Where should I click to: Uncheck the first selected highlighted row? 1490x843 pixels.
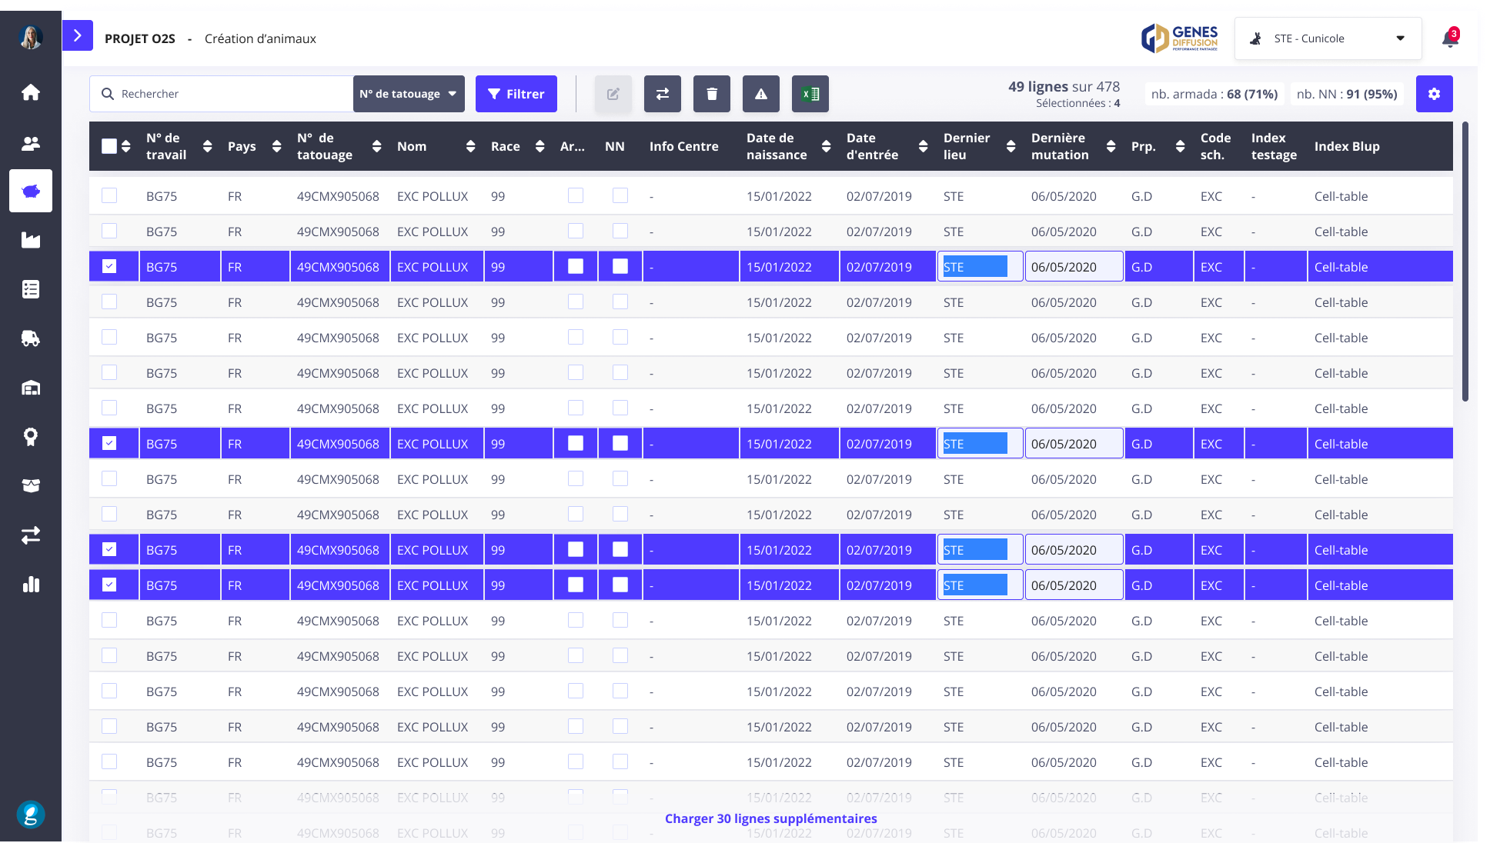[109, 267]
